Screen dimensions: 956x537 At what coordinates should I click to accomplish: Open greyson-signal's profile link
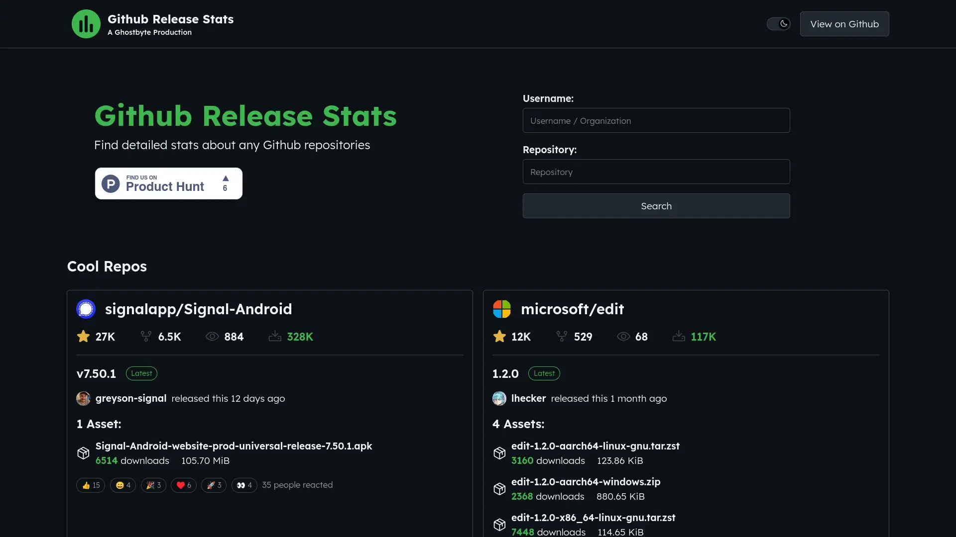[130, 398]
